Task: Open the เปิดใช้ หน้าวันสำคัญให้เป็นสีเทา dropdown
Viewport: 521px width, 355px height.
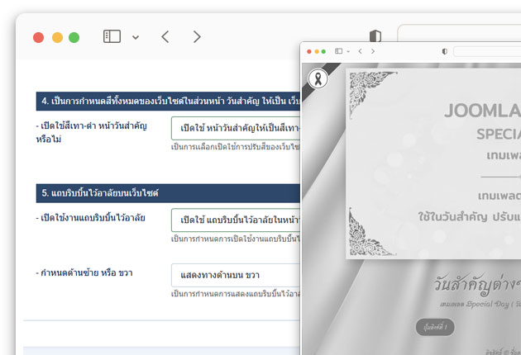Action: click(236, 129)
